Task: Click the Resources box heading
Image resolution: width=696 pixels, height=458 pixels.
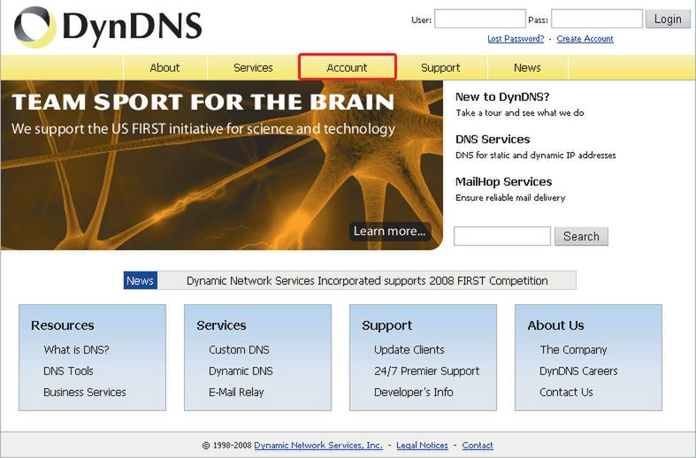Action: pyautogui.click(x=63, y=325)
